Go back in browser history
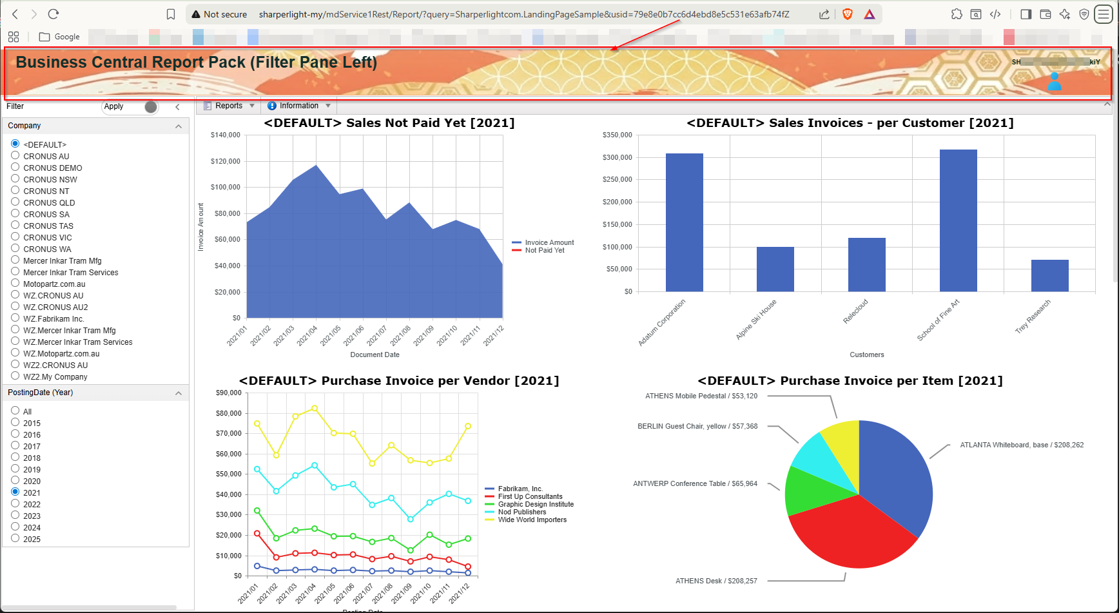1119x613 pixels. pos(15,14)
